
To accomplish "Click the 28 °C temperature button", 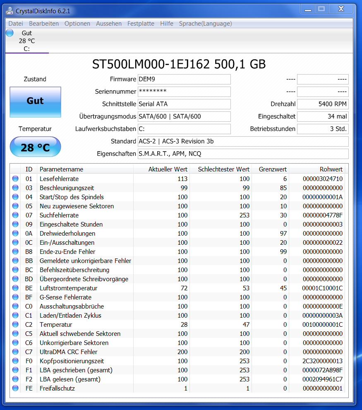I will coord(35,147).
